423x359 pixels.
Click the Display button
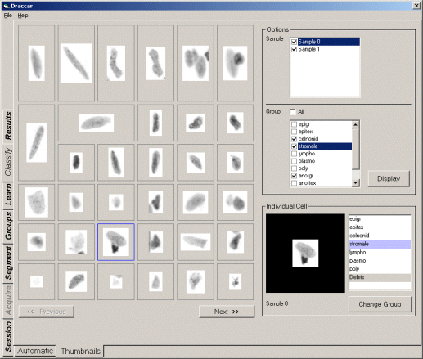pos(389,179)
